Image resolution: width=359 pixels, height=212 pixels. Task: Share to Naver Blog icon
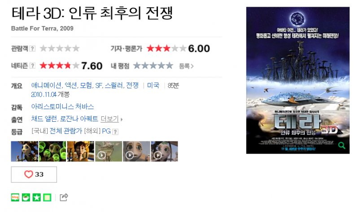point(15,197)
